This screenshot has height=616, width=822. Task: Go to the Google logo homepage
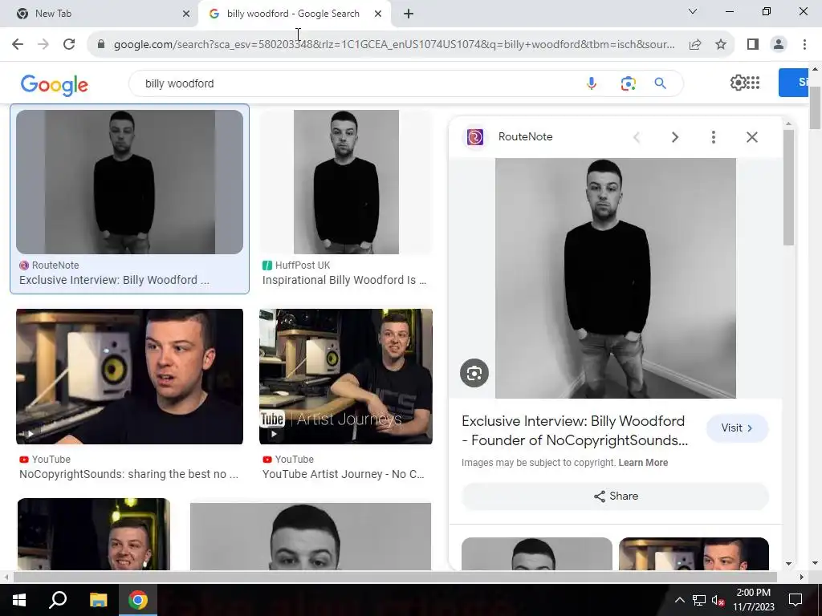(x=54, y=85)
